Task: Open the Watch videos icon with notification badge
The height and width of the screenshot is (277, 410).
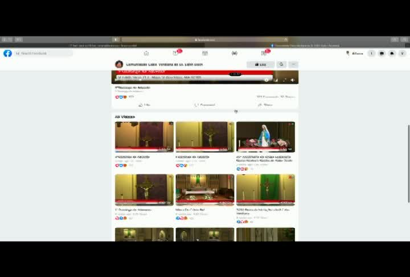Action: pyautogui.click(x=176, y=53)
